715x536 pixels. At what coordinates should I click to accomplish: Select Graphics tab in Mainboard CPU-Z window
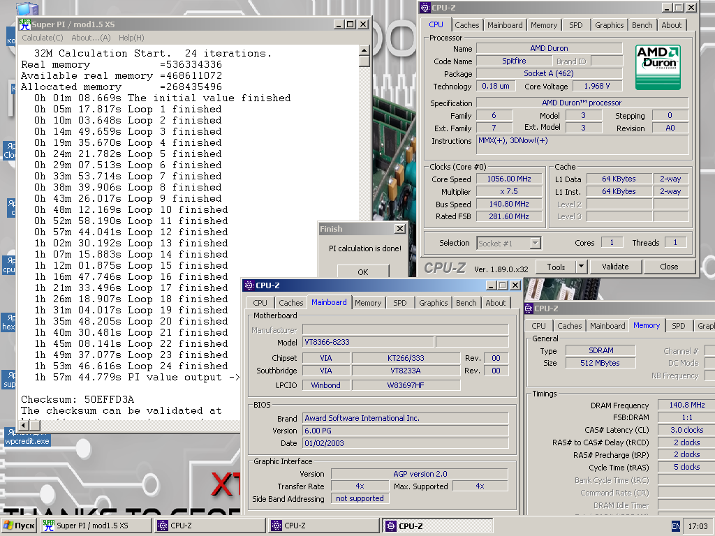point(433,303)
